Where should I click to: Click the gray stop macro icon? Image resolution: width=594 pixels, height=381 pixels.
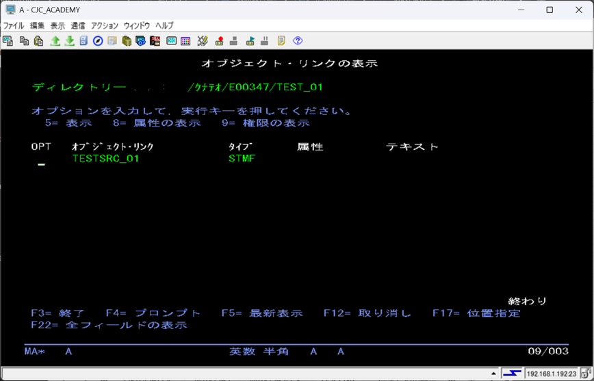click(x=234, y=41)
